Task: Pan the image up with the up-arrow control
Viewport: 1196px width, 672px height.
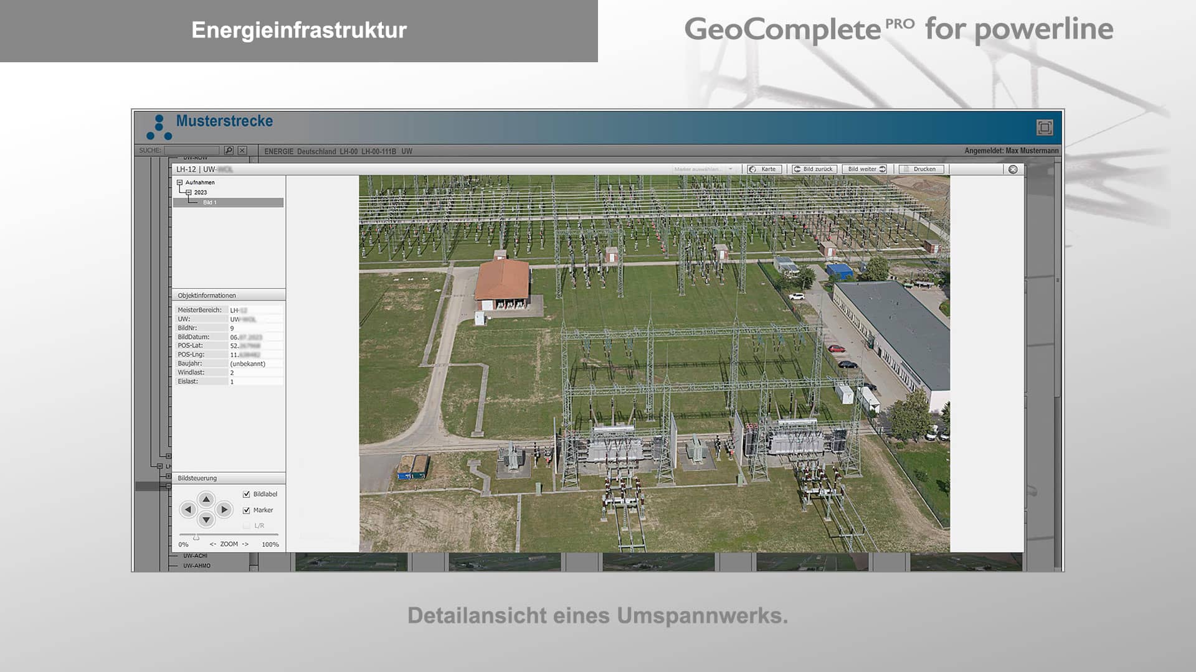Action: pyautogui.click(x=206, y=498)
